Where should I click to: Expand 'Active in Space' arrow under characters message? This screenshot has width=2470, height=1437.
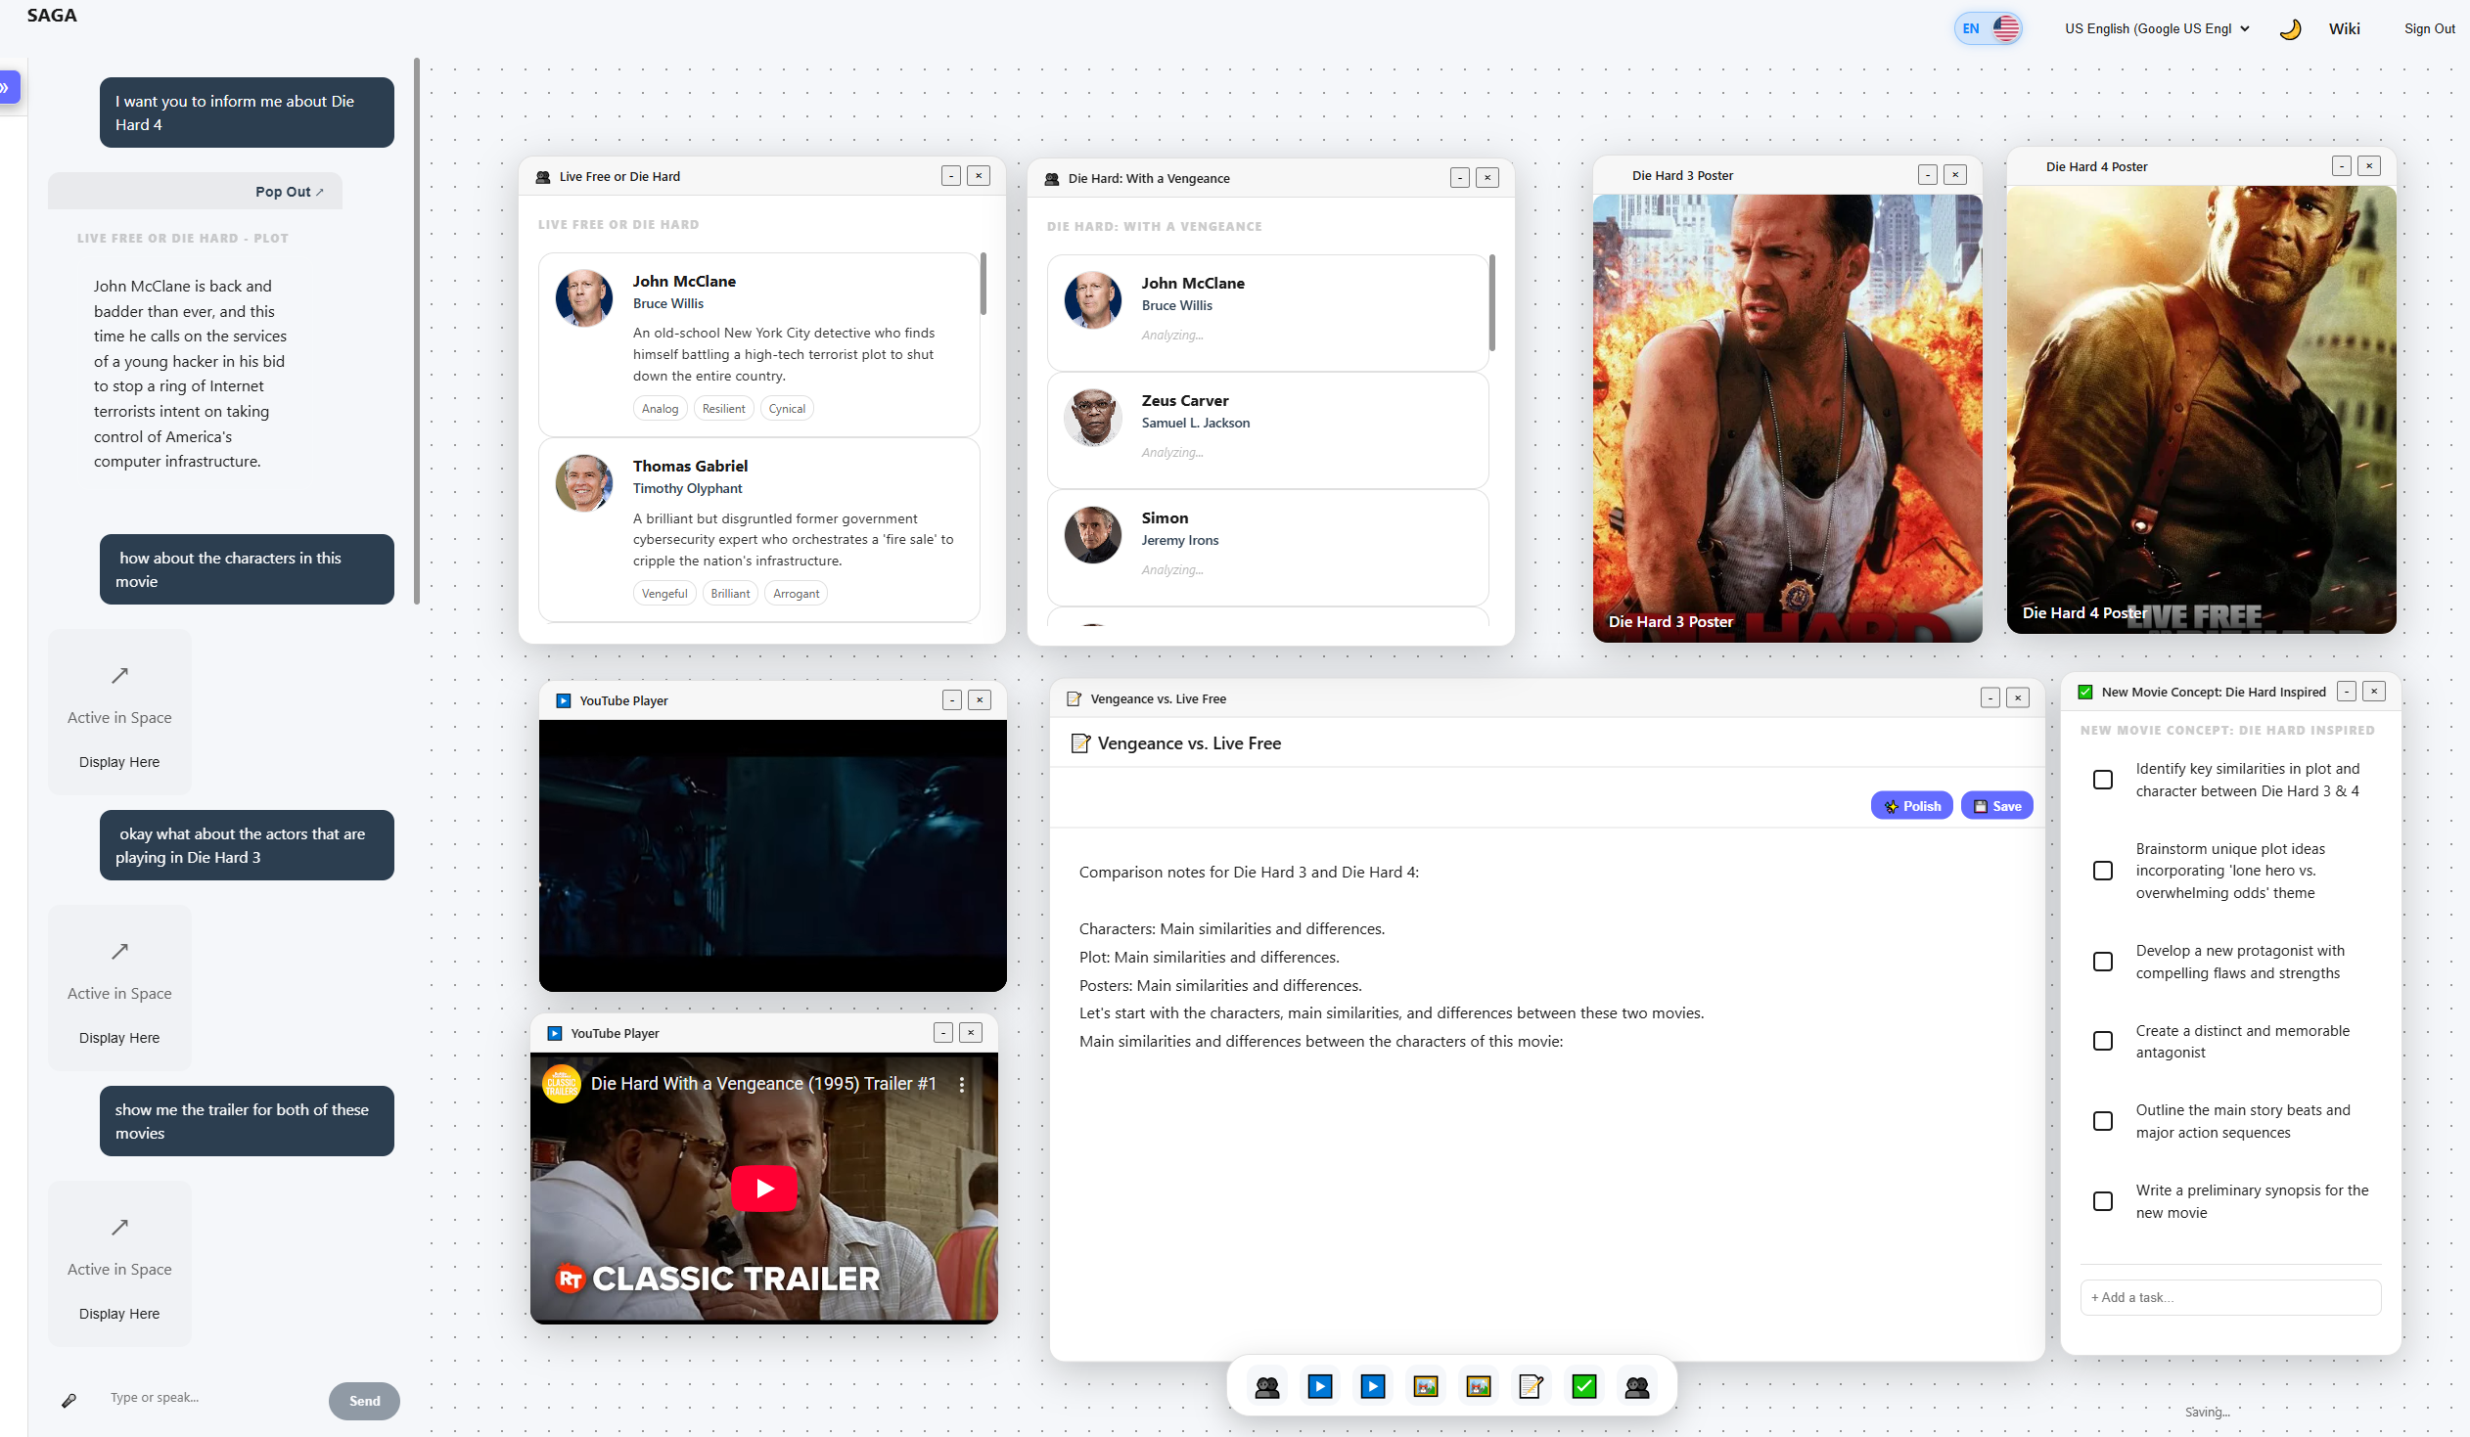tap(119, 675)
